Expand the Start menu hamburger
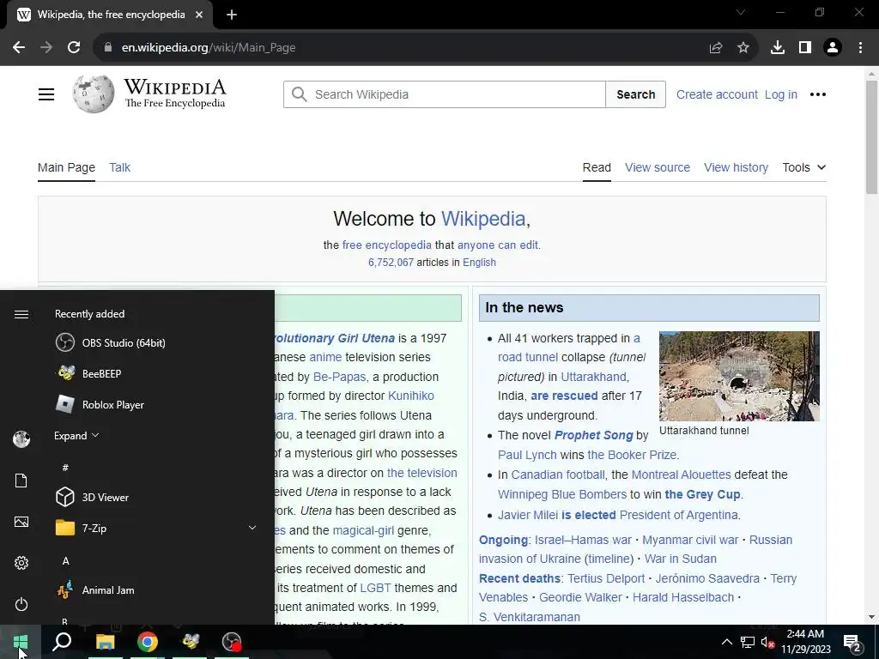Screen dimensions: 879x659 click(x=21, y=314)
